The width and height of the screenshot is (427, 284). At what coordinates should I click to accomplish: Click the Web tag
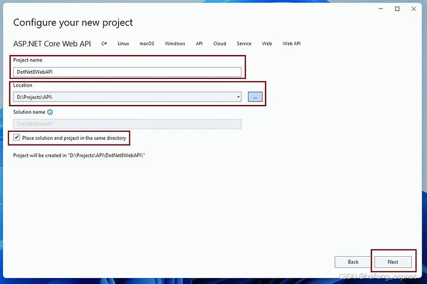tap(267, 43)
